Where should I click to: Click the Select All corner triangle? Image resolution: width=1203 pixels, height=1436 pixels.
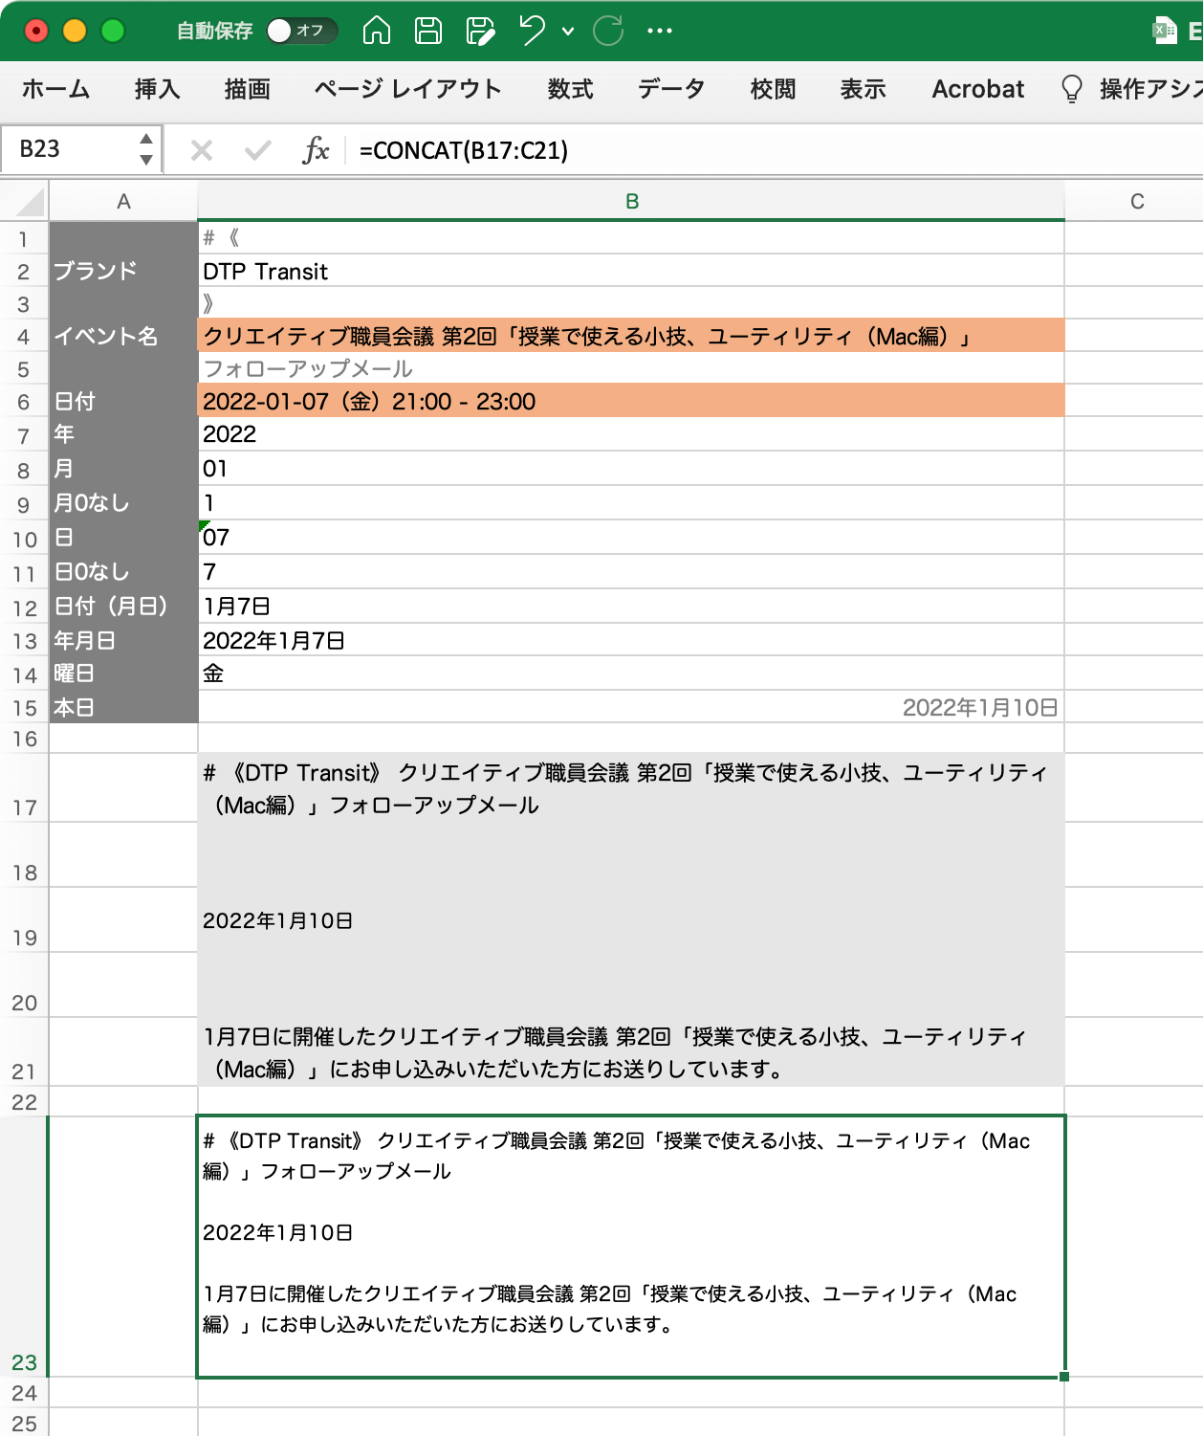tap(30, 202)
